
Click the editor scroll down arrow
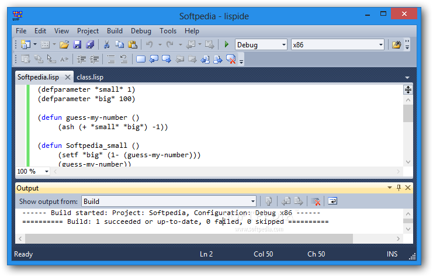click(x=408, y=162)
